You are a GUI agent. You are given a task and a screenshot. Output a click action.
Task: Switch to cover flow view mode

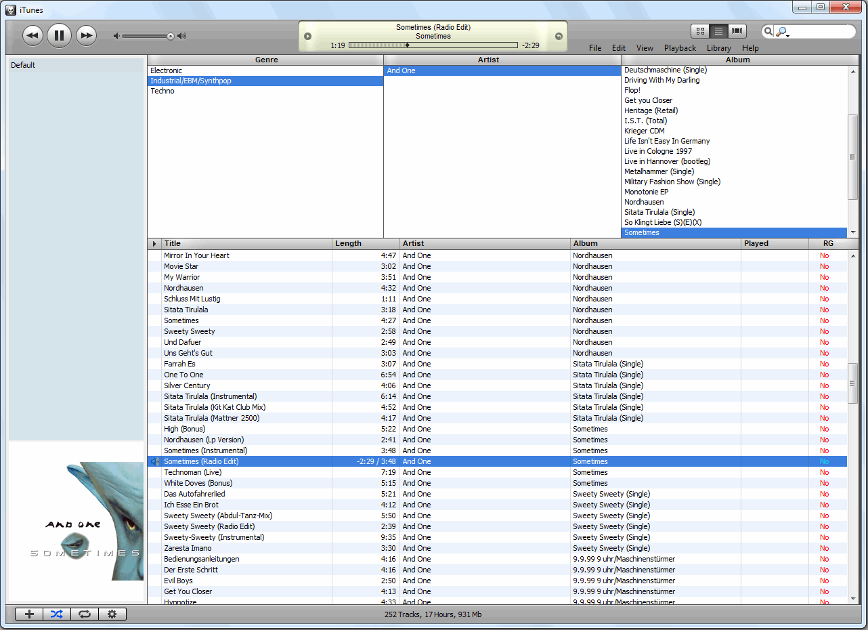(737, 31)
